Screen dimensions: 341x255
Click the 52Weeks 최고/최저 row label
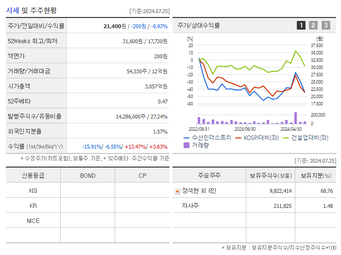pos(33,41)
